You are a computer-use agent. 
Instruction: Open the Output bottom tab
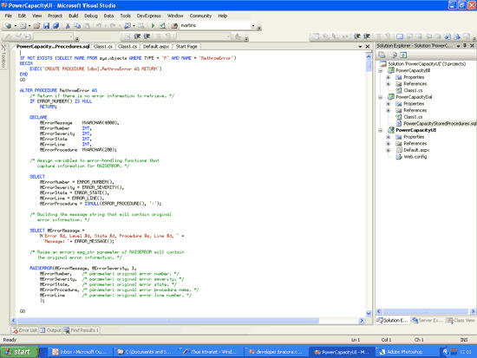(x=50, y=330)
